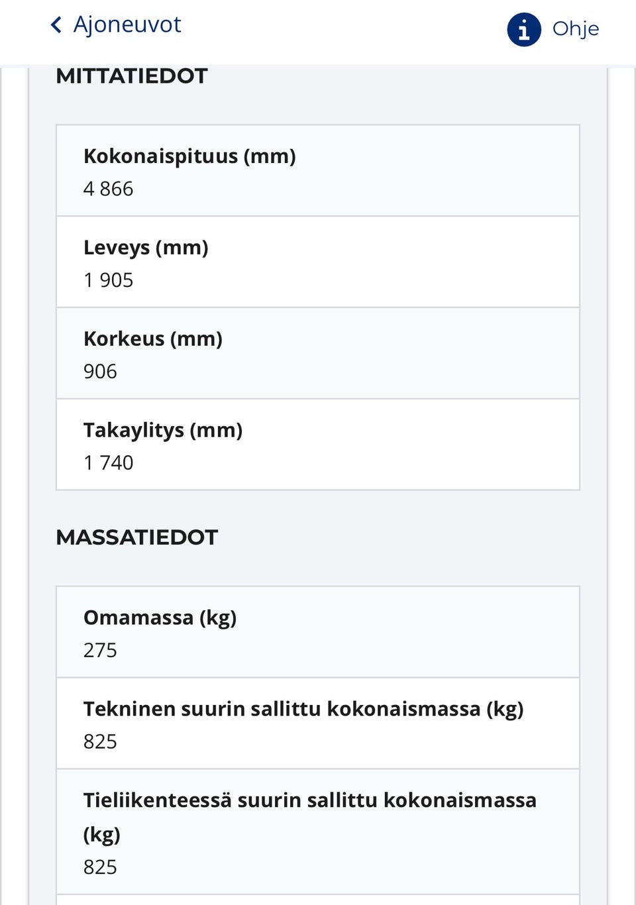Screen dimensions: 636x905
Task: Select the Kokonaispituus (mm) label
Action: 189,156
